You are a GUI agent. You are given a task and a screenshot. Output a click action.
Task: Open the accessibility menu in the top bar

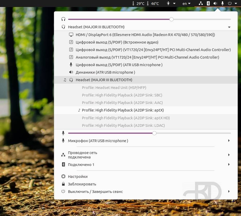tap(168, 3)
